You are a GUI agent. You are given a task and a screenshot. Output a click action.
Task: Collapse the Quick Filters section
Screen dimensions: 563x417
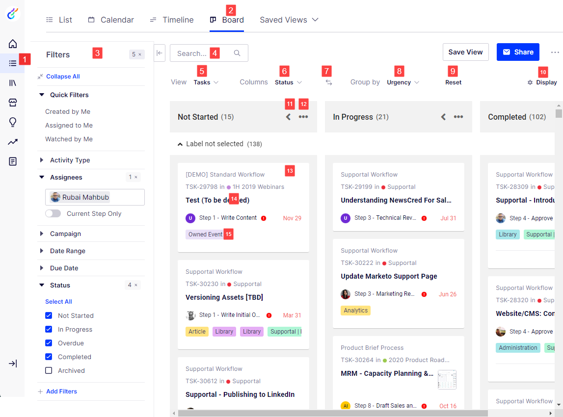42,95
